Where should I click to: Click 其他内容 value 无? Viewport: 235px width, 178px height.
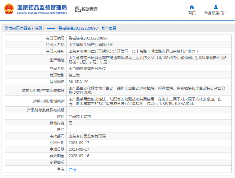70,123
